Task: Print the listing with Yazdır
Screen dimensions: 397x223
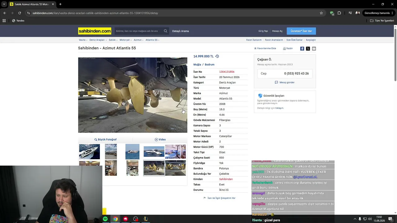Action: click(288, 48)
